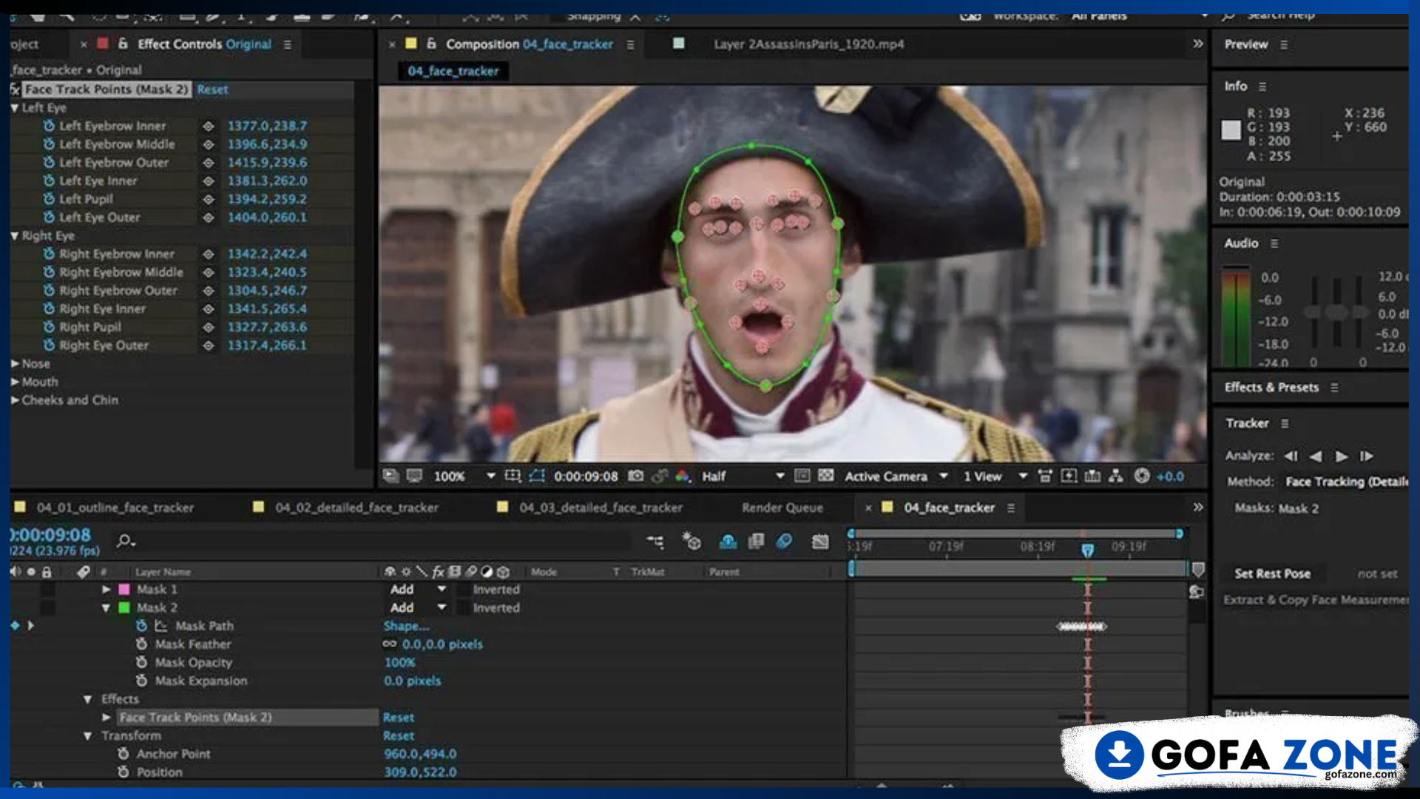Image resolution: width=1420 pixels, height=799 pixels.
Task: Analyze one frame backward in Tracker
Action: [x=1291, y=456]
